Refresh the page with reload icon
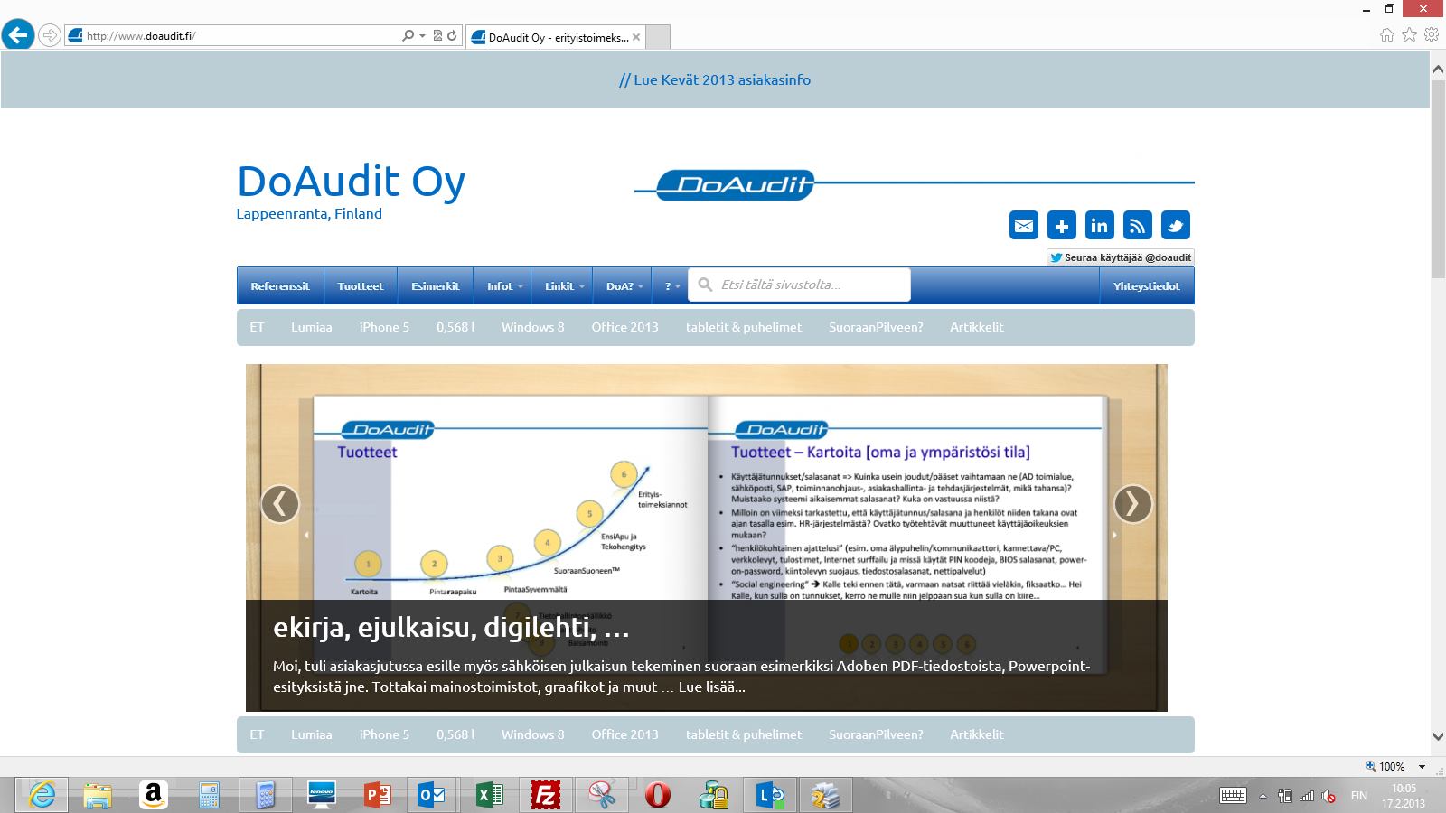 [452, 36]
